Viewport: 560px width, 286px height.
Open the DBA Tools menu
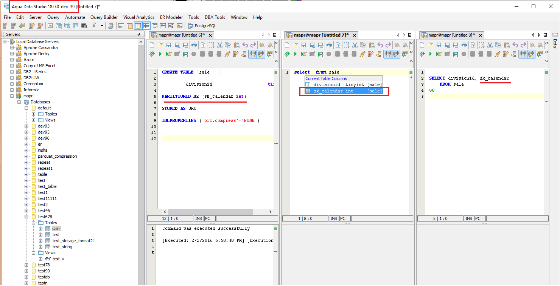215,17
